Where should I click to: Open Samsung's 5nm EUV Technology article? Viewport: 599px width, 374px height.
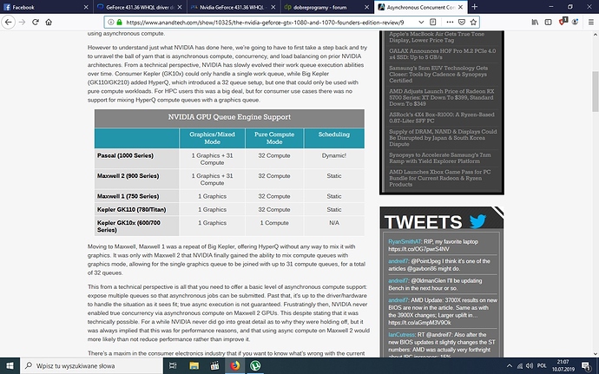click(438, 74)
